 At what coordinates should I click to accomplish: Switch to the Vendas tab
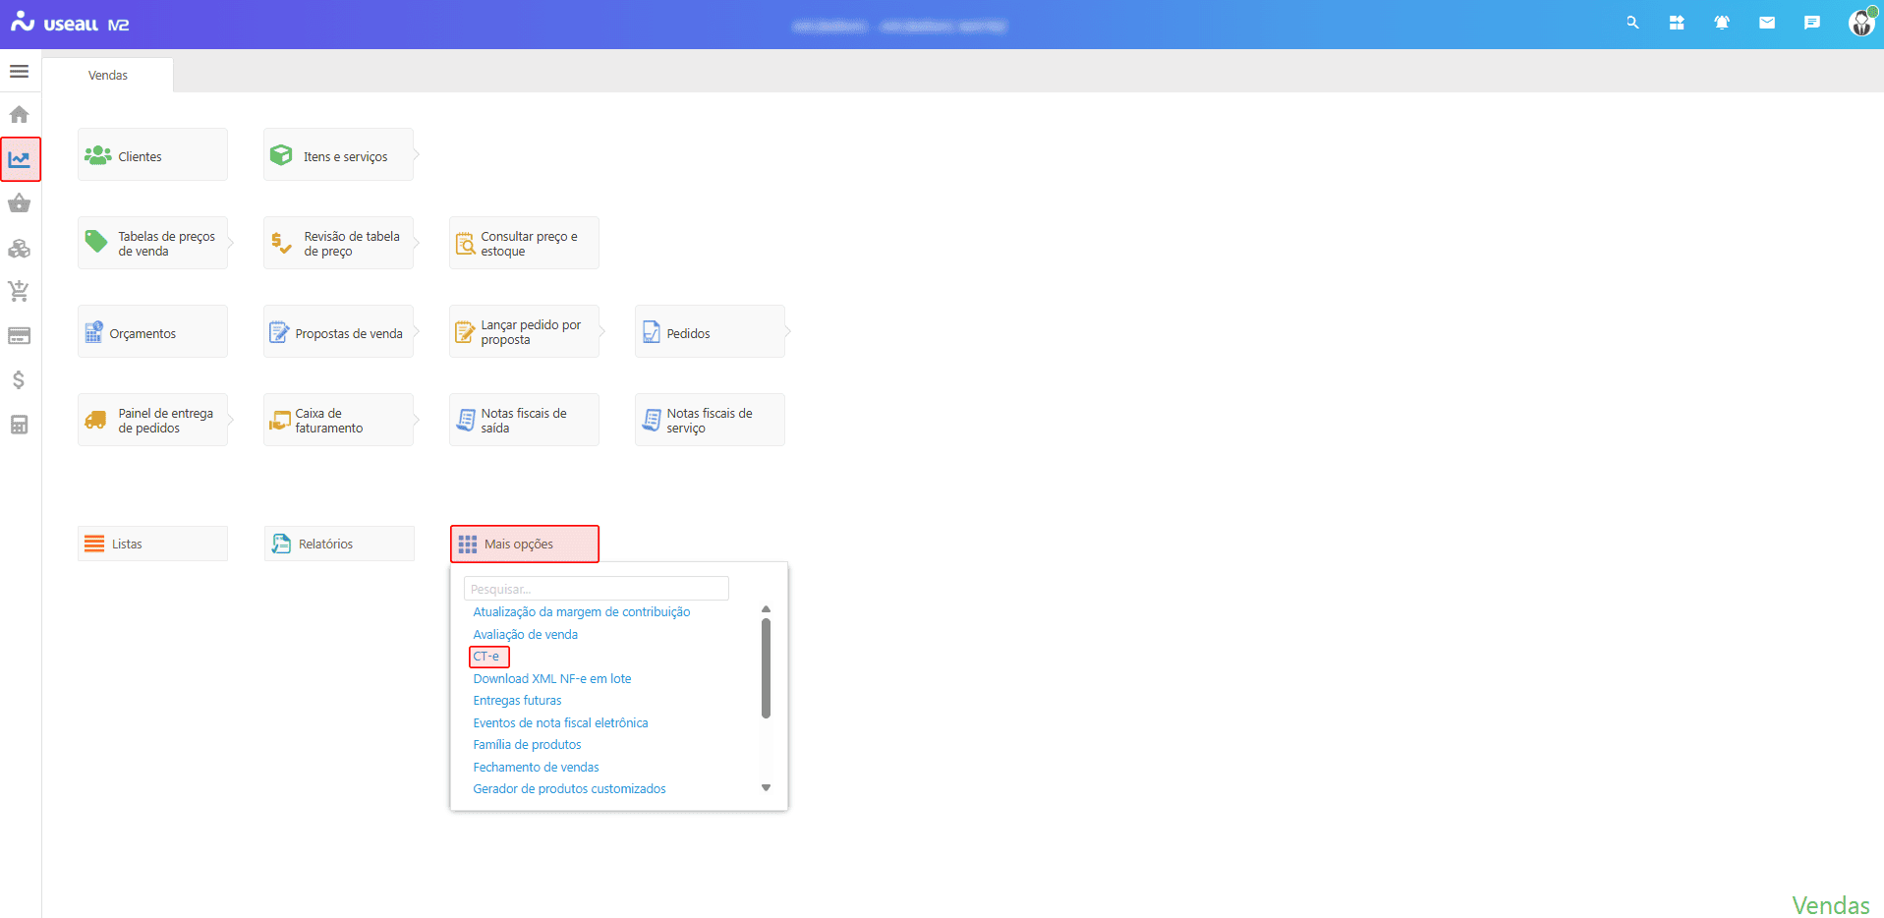pos(108,76)
